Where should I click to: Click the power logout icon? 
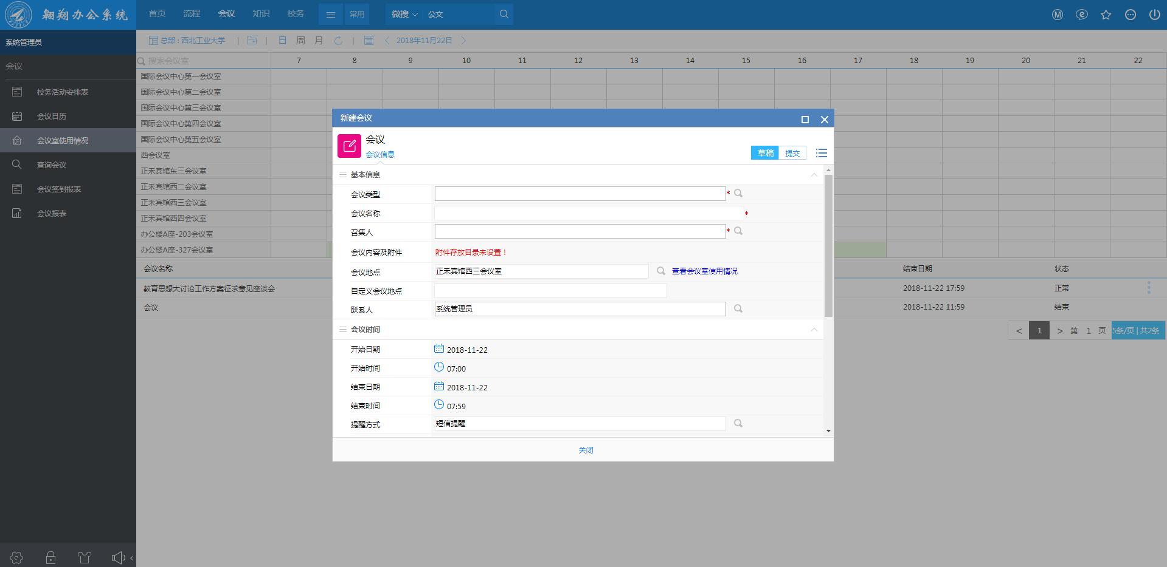click(x=1154, y=15)
